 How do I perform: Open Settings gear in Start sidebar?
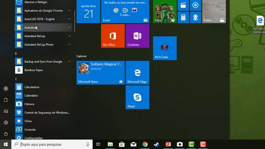[6, 123]
